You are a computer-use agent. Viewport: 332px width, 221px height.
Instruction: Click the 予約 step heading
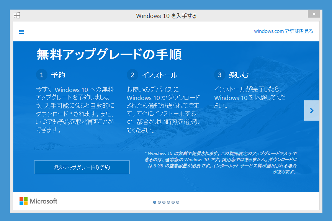tap(58, 75)
